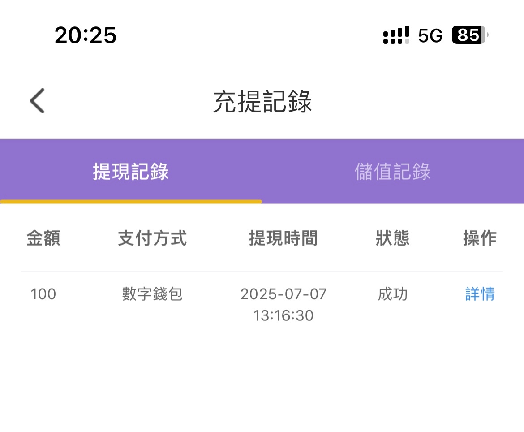Screen dimensions: 524x432
Task: Tap the 金額 column header
Action: click(43, 238)
